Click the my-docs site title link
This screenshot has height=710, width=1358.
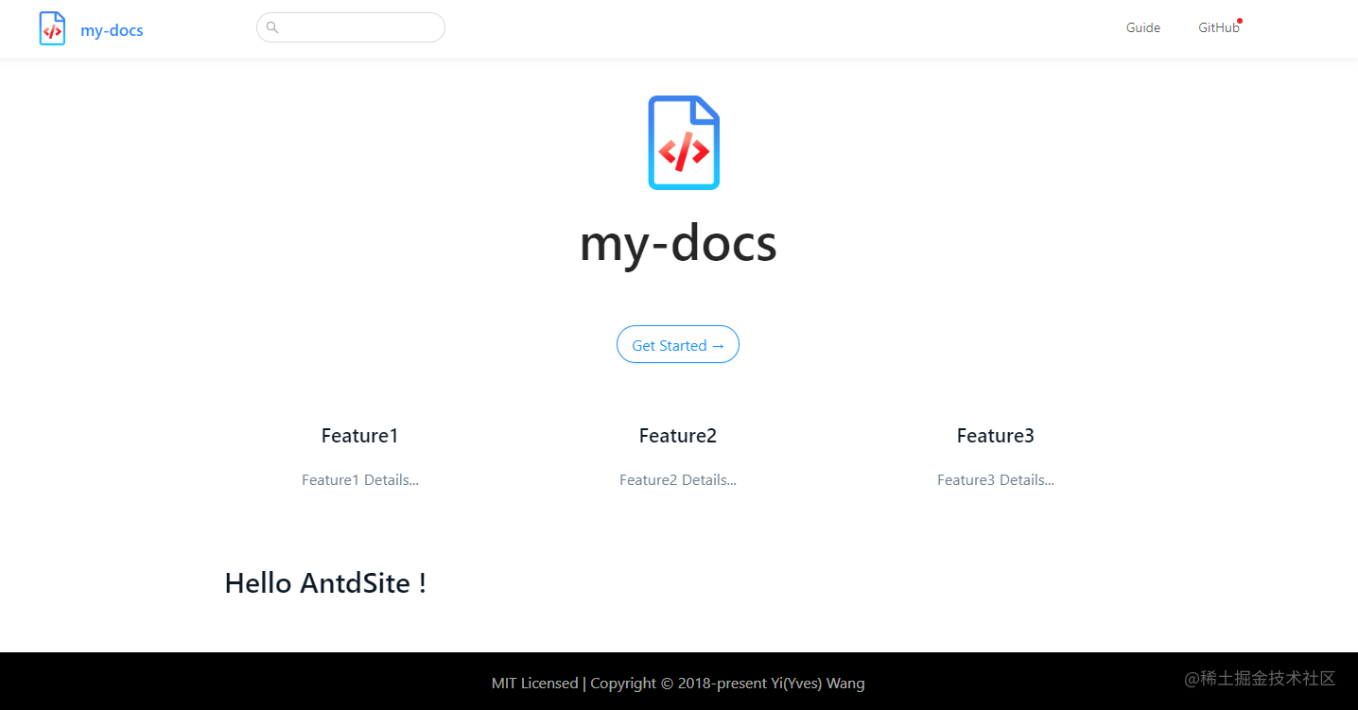point(112,29)
